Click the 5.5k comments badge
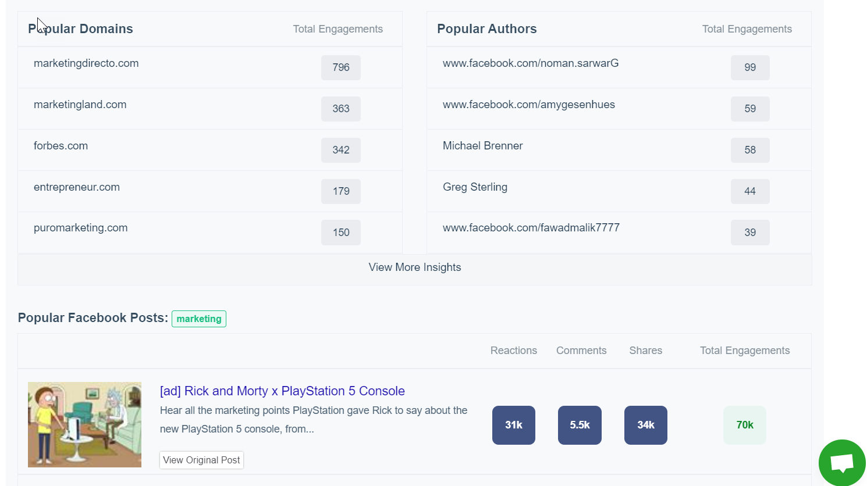The width and height of the screenshot is (867, 486). (x=580, y=425)
